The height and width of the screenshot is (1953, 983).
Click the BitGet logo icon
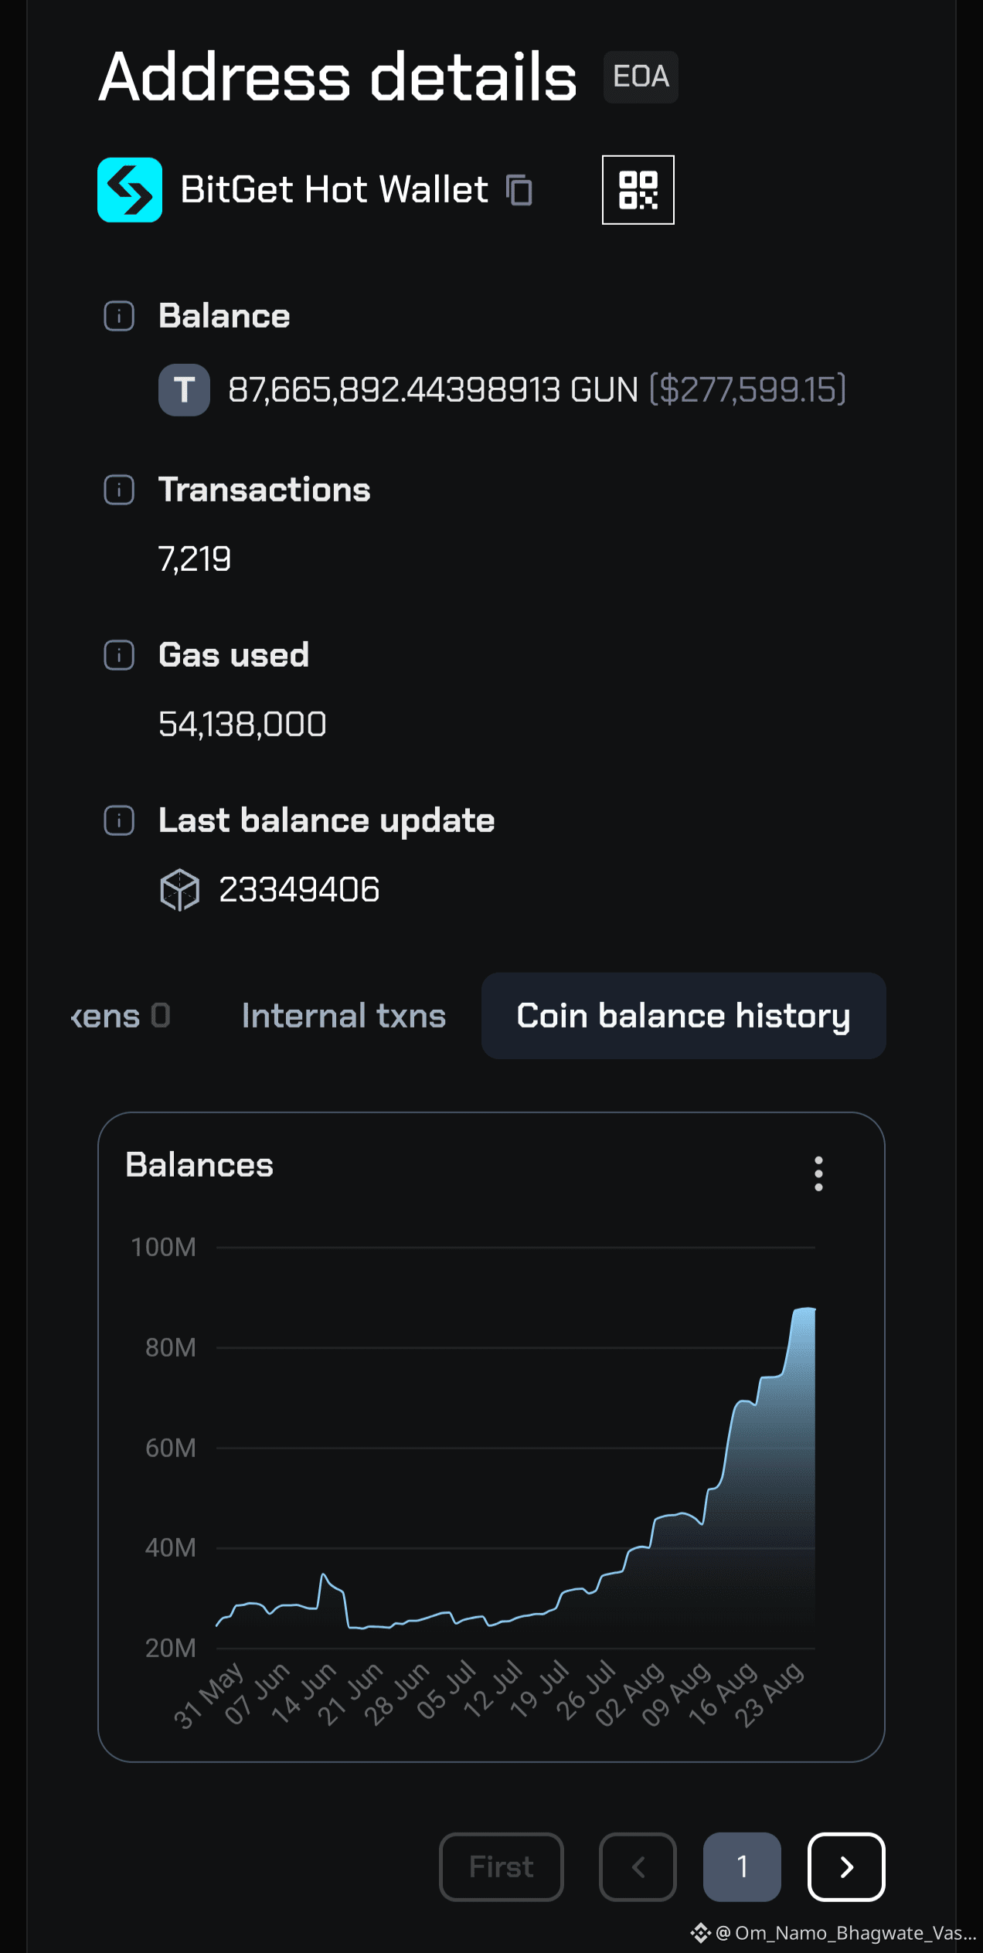pyautogui.click(x=130, y=190)
